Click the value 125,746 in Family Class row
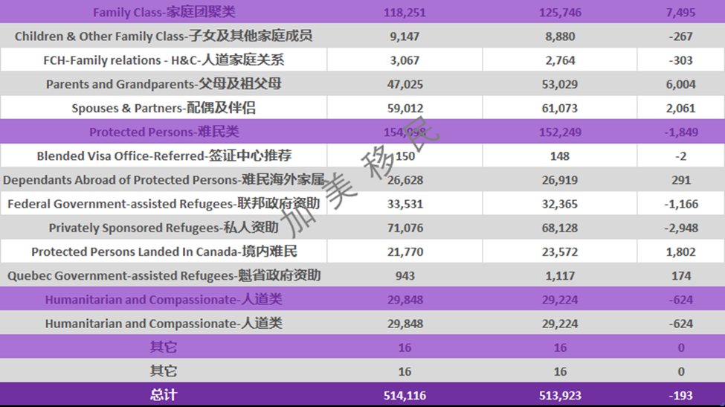This screenshot has height=407, width=725. pyautogui.click(x=560, y=13)
